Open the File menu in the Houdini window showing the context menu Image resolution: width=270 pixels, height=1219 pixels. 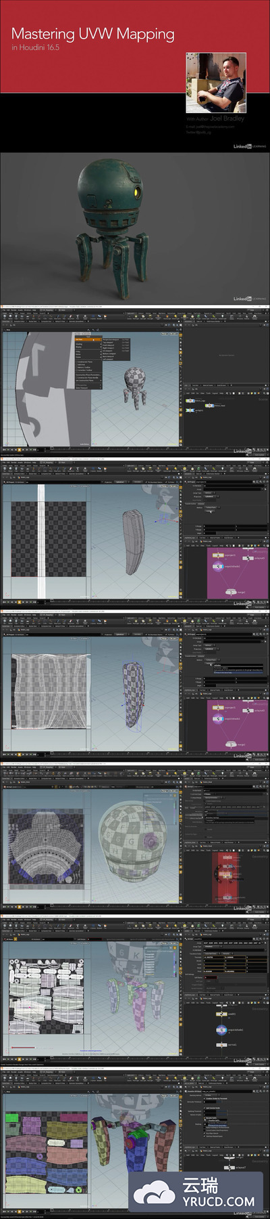coord(4,312)
